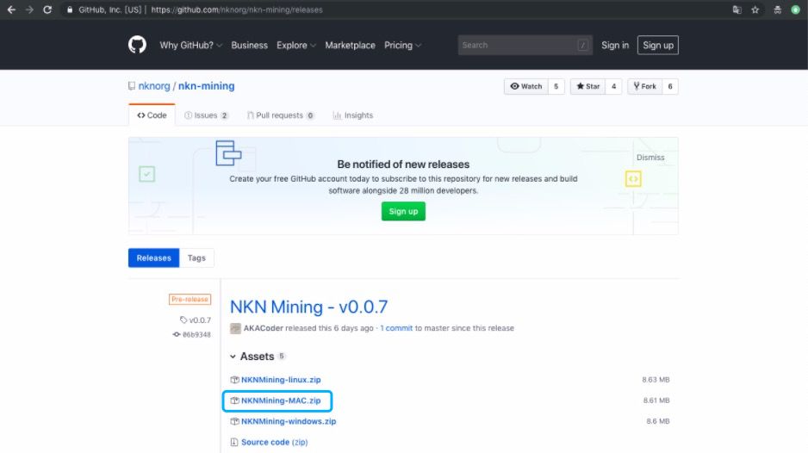The image size is (808, 453).
Task: Click the green Sign up button in banner
Action: click(403, 211)
